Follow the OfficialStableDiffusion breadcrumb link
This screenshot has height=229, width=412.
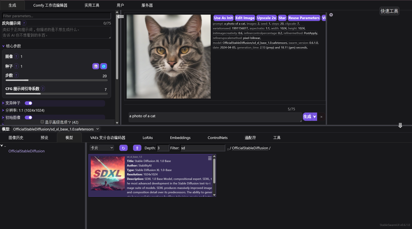click(x=250, y=148)
